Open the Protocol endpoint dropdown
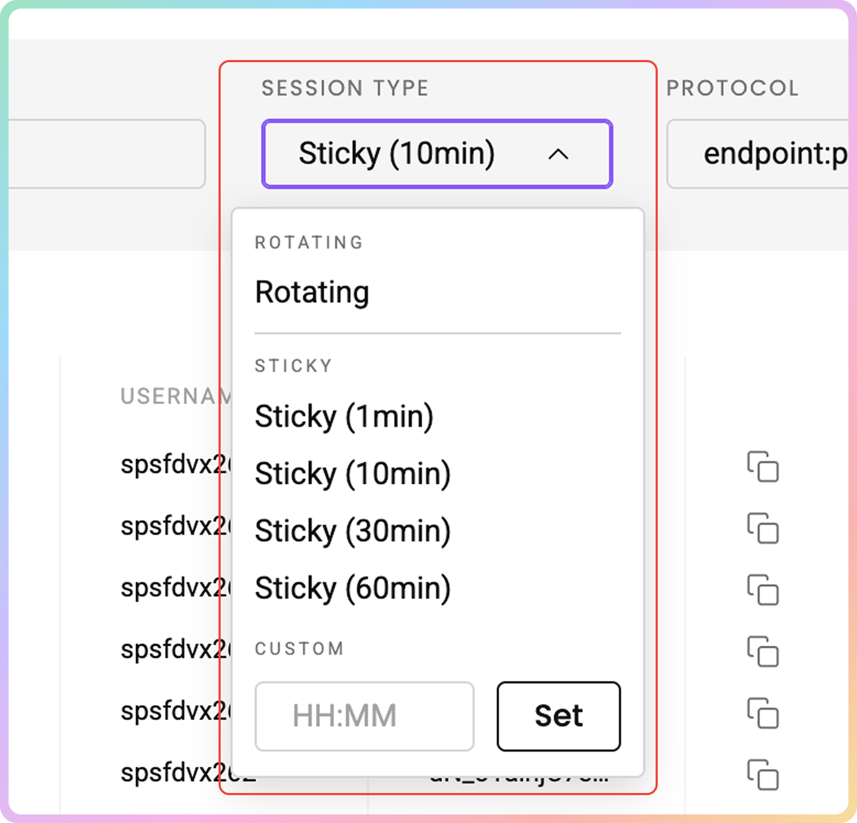857x823 pixels. tap(758, 154)
